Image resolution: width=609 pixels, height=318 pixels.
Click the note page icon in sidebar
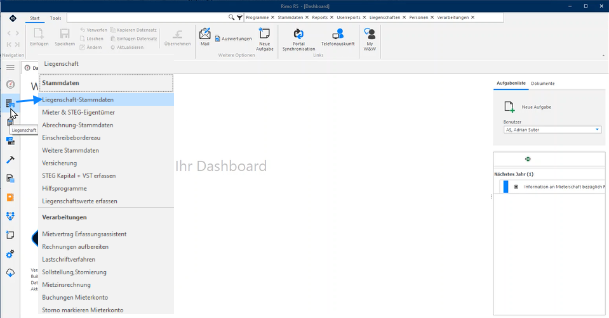[11, 235]
